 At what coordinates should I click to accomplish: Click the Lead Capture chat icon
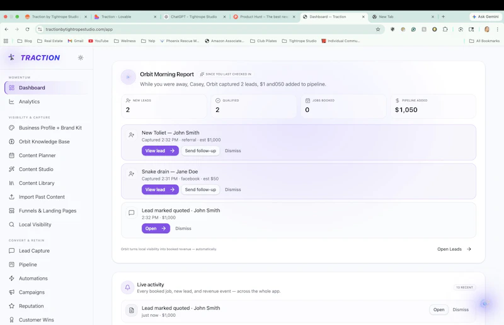pos(11,251)
